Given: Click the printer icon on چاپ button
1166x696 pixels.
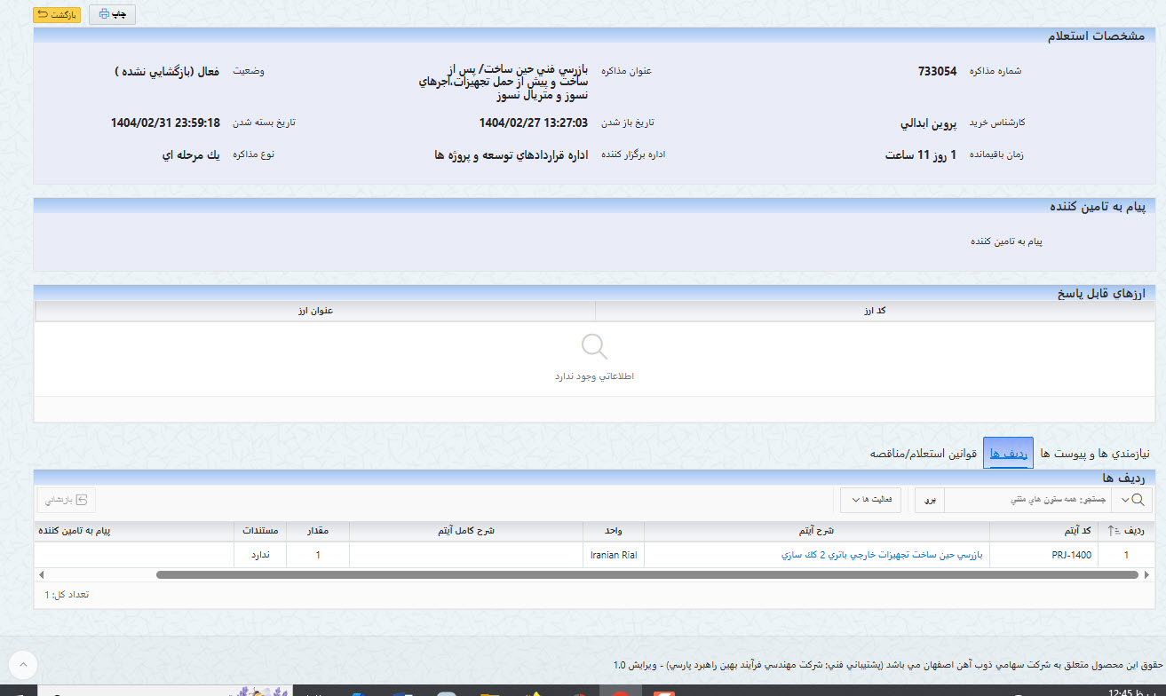Looking at the screenshot, I should (104, 15).
